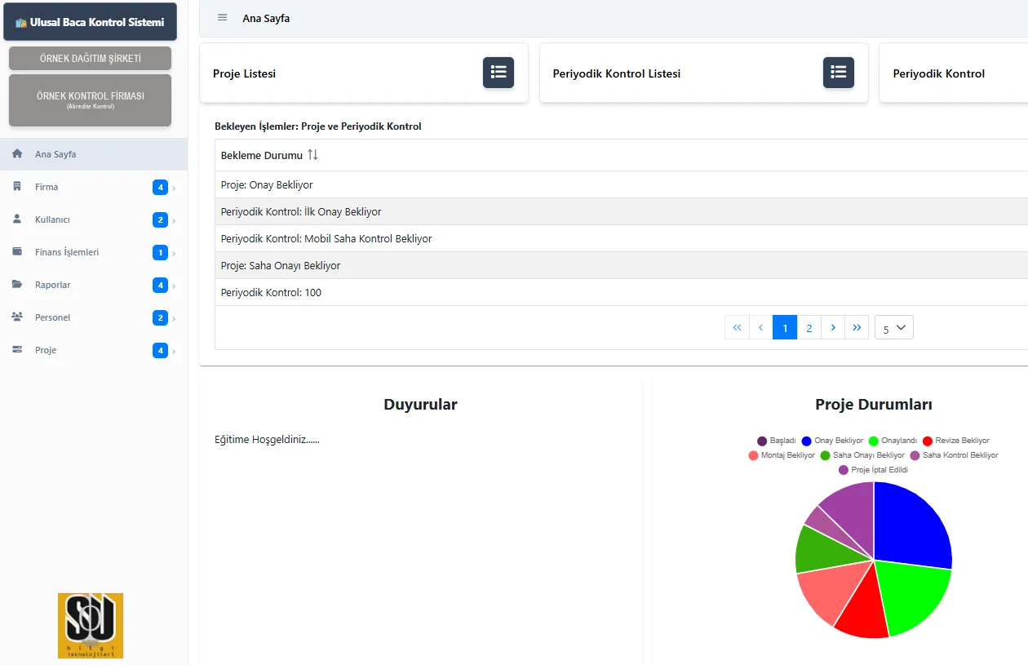The width and height of the screenshot is (1028, 665).
Task: Click the person icon beside Kullanıcı
Action: pos(17,219)
